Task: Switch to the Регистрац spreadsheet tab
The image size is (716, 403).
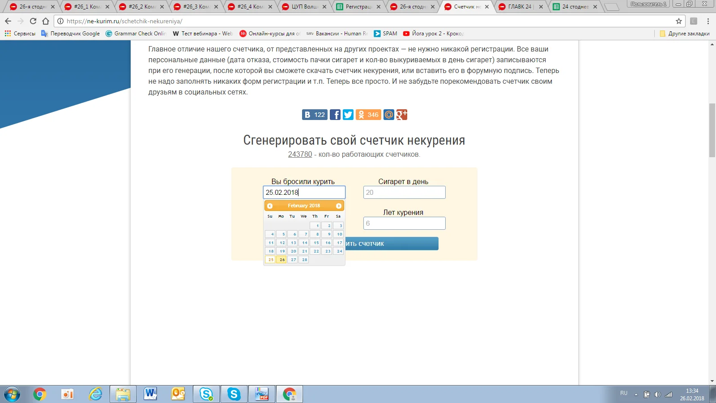Action: point(358,7)
